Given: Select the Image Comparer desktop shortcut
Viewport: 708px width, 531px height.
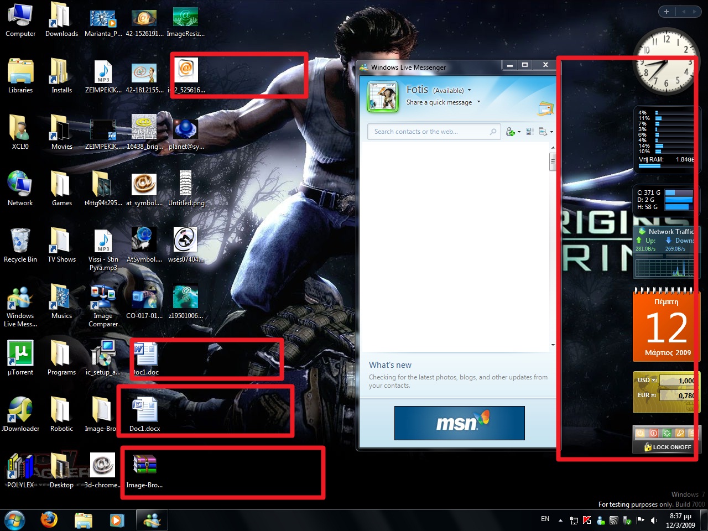Looking at the screenshot, I should click(103, 306).
